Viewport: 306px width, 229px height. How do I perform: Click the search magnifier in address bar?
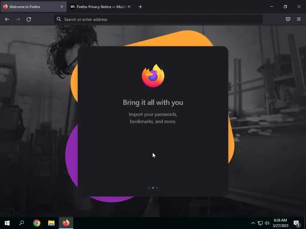pyautogui.click(x=59, y=19)
